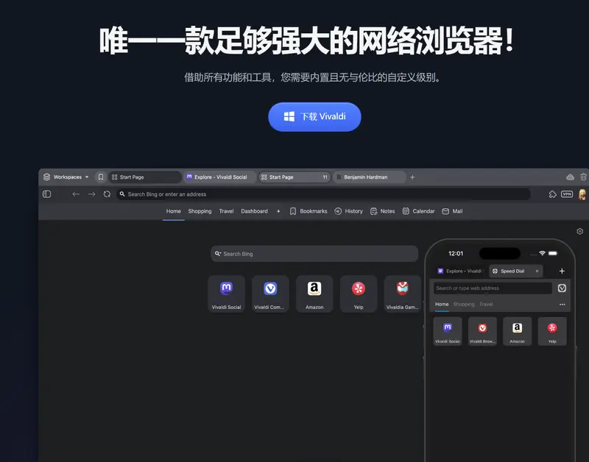
Task: Reload the page with refresh icon
Action: pyautogui.click(x=107, y=194)
